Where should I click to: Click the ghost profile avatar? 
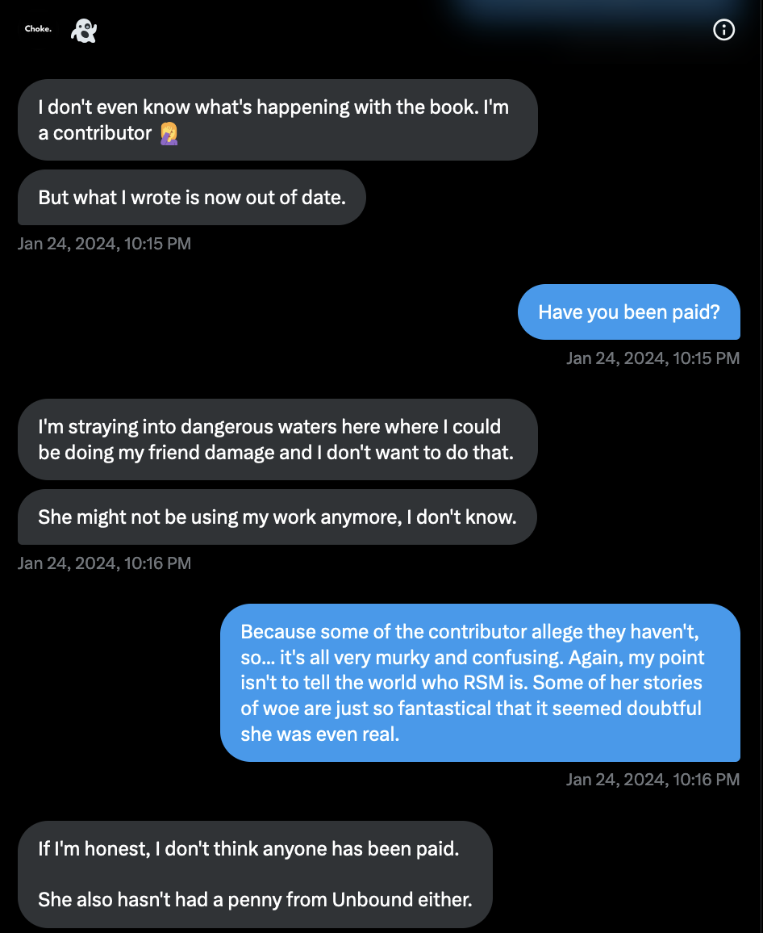(83, 30)
